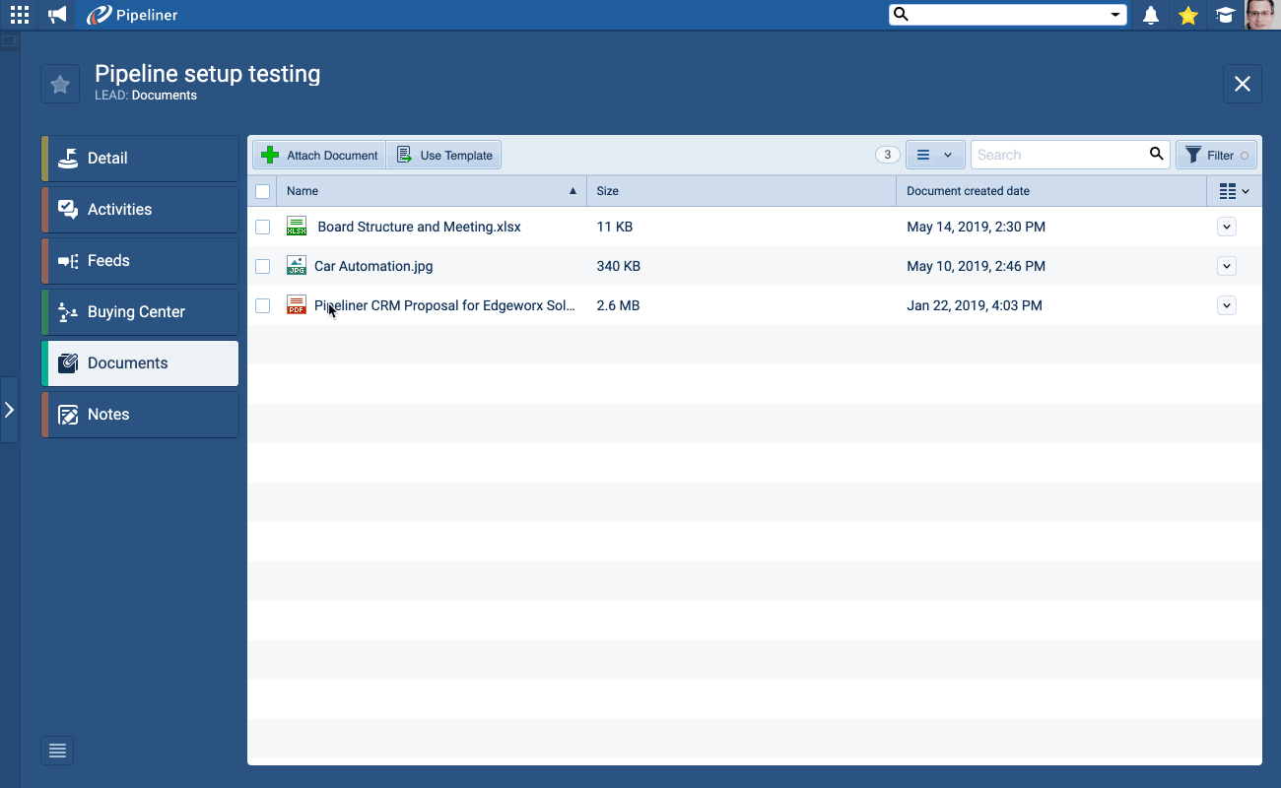Image resolution: width=1281 pixels, height=788 pixels.
Task: Expand the collapsed left side panel arrow
Action: pos(9,410)
